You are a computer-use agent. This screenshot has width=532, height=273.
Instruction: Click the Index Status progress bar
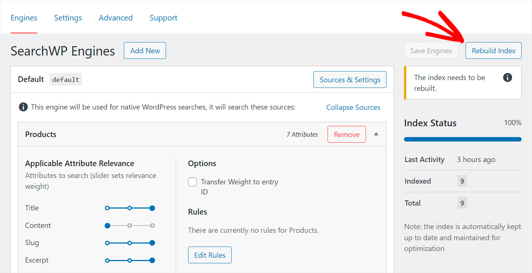pos(463,139)
